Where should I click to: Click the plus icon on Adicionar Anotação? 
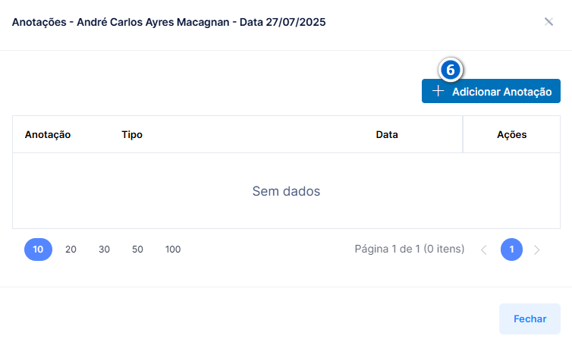click(x=438, y=91)
